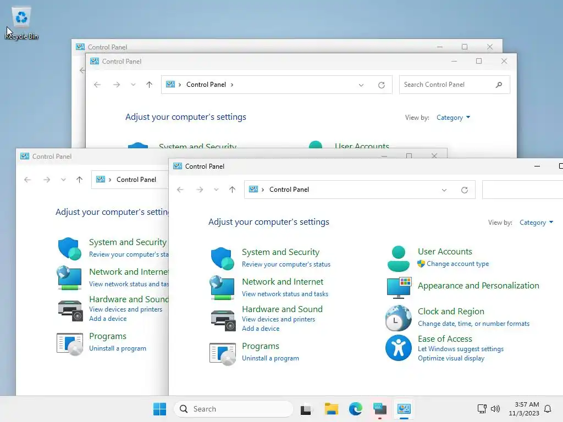The width and height of the screenshot is (563, 422).
Task: Click Change date, time, or number formats
Action: pos(473,323)
